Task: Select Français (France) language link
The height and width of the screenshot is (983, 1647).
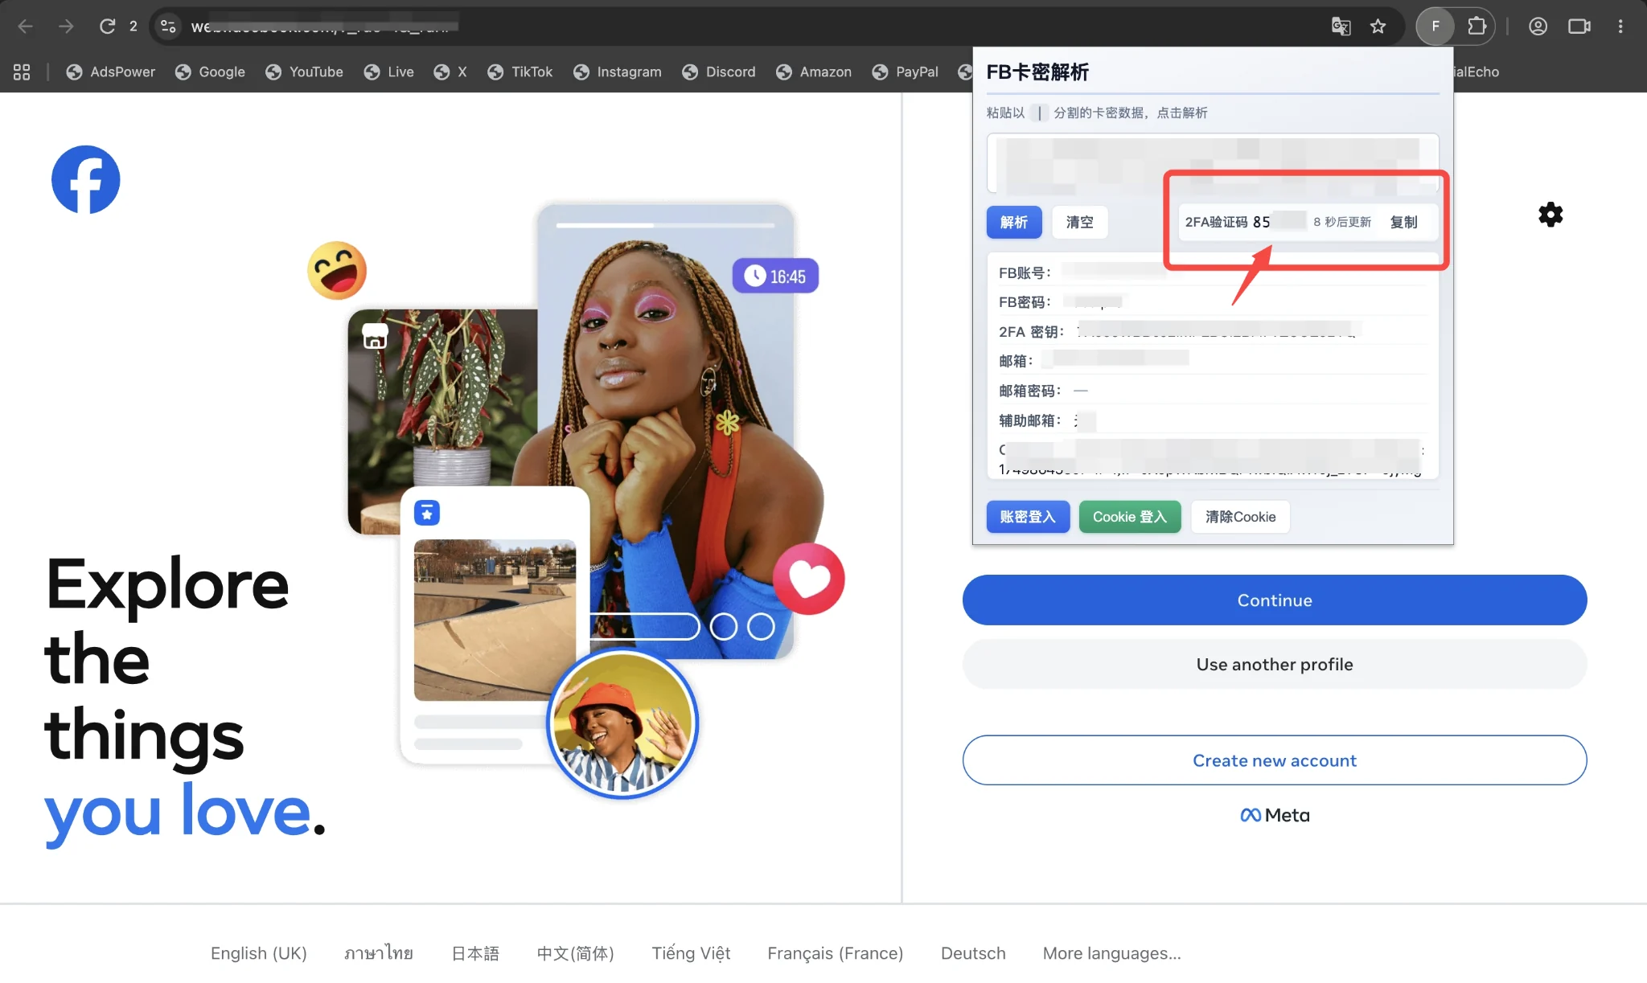Action: (x=835, y=953)
